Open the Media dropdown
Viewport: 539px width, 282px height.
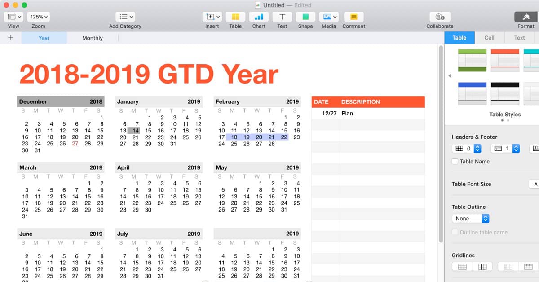(329, 17)
